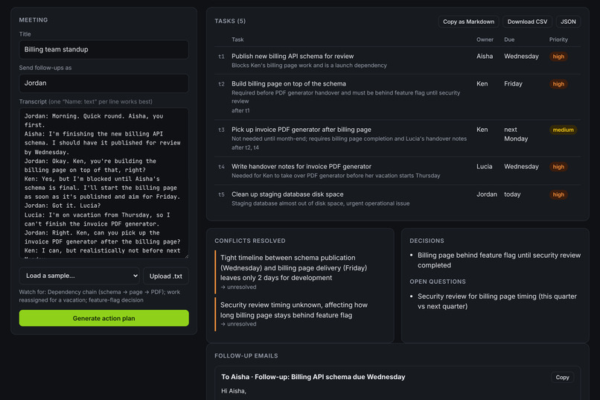The height and width of the screenshot is (400, 600).
Task: Click the 'Hi Aisha,' email greeting
Action: pyautogui.click(x=234, y=391)
